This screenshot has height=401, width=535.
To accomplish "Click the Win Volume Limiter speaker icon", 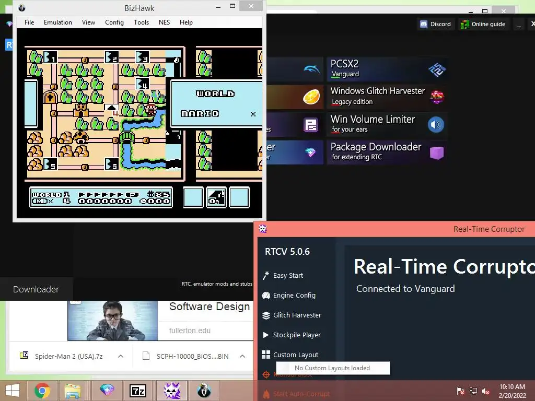I will 436,125.
